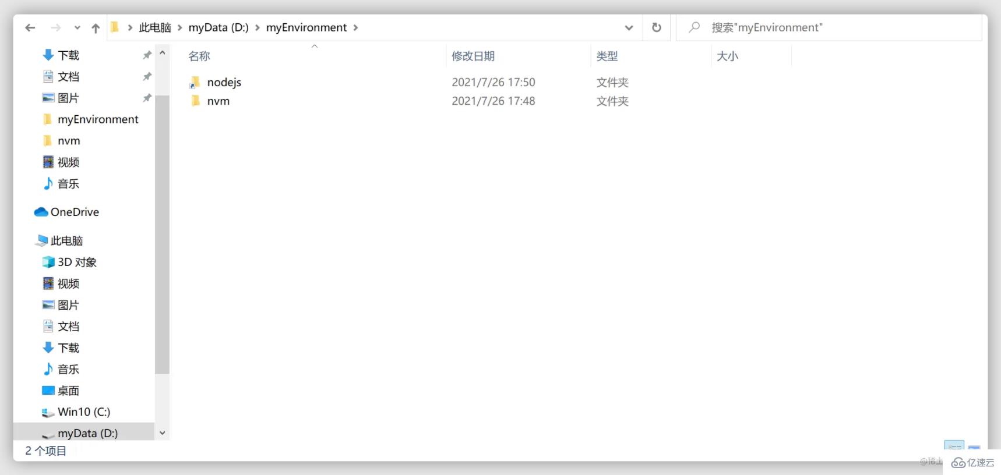Click the address bar folder icon

115,27
